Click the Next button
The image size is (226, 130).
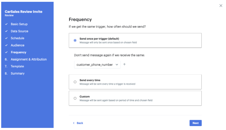click(x=195, y=123)
